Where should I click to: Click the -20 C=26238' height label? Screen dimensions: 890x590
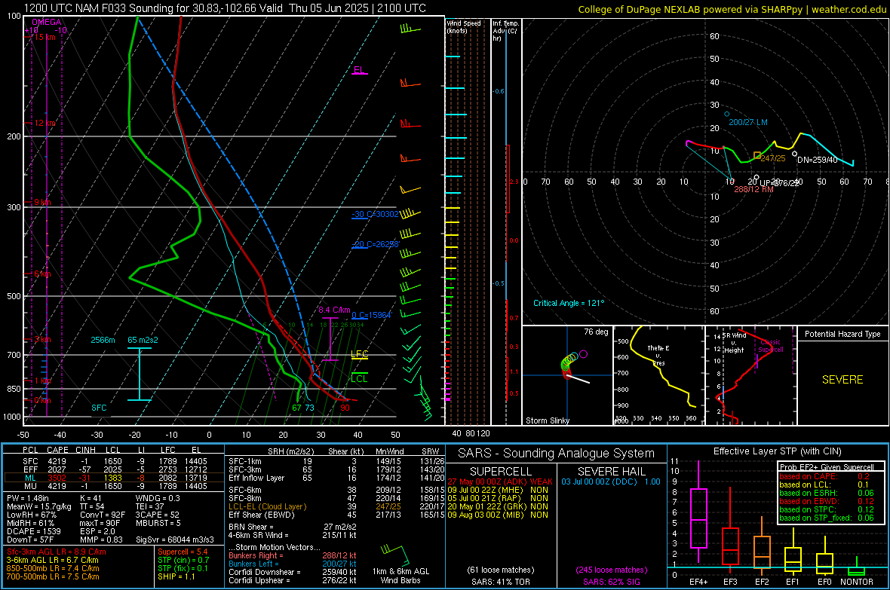pos(375,244)
